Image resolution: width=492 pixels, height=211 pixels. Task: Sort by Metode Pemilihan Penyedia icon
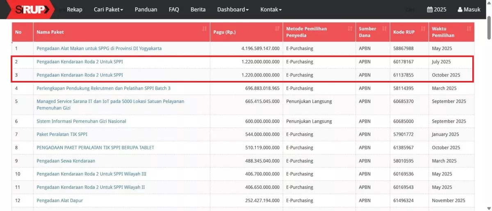(x=350, y=29)
